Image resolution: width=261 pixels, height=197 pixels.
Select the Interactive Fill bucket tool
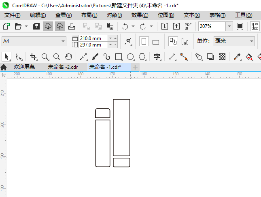pos(249,57)
